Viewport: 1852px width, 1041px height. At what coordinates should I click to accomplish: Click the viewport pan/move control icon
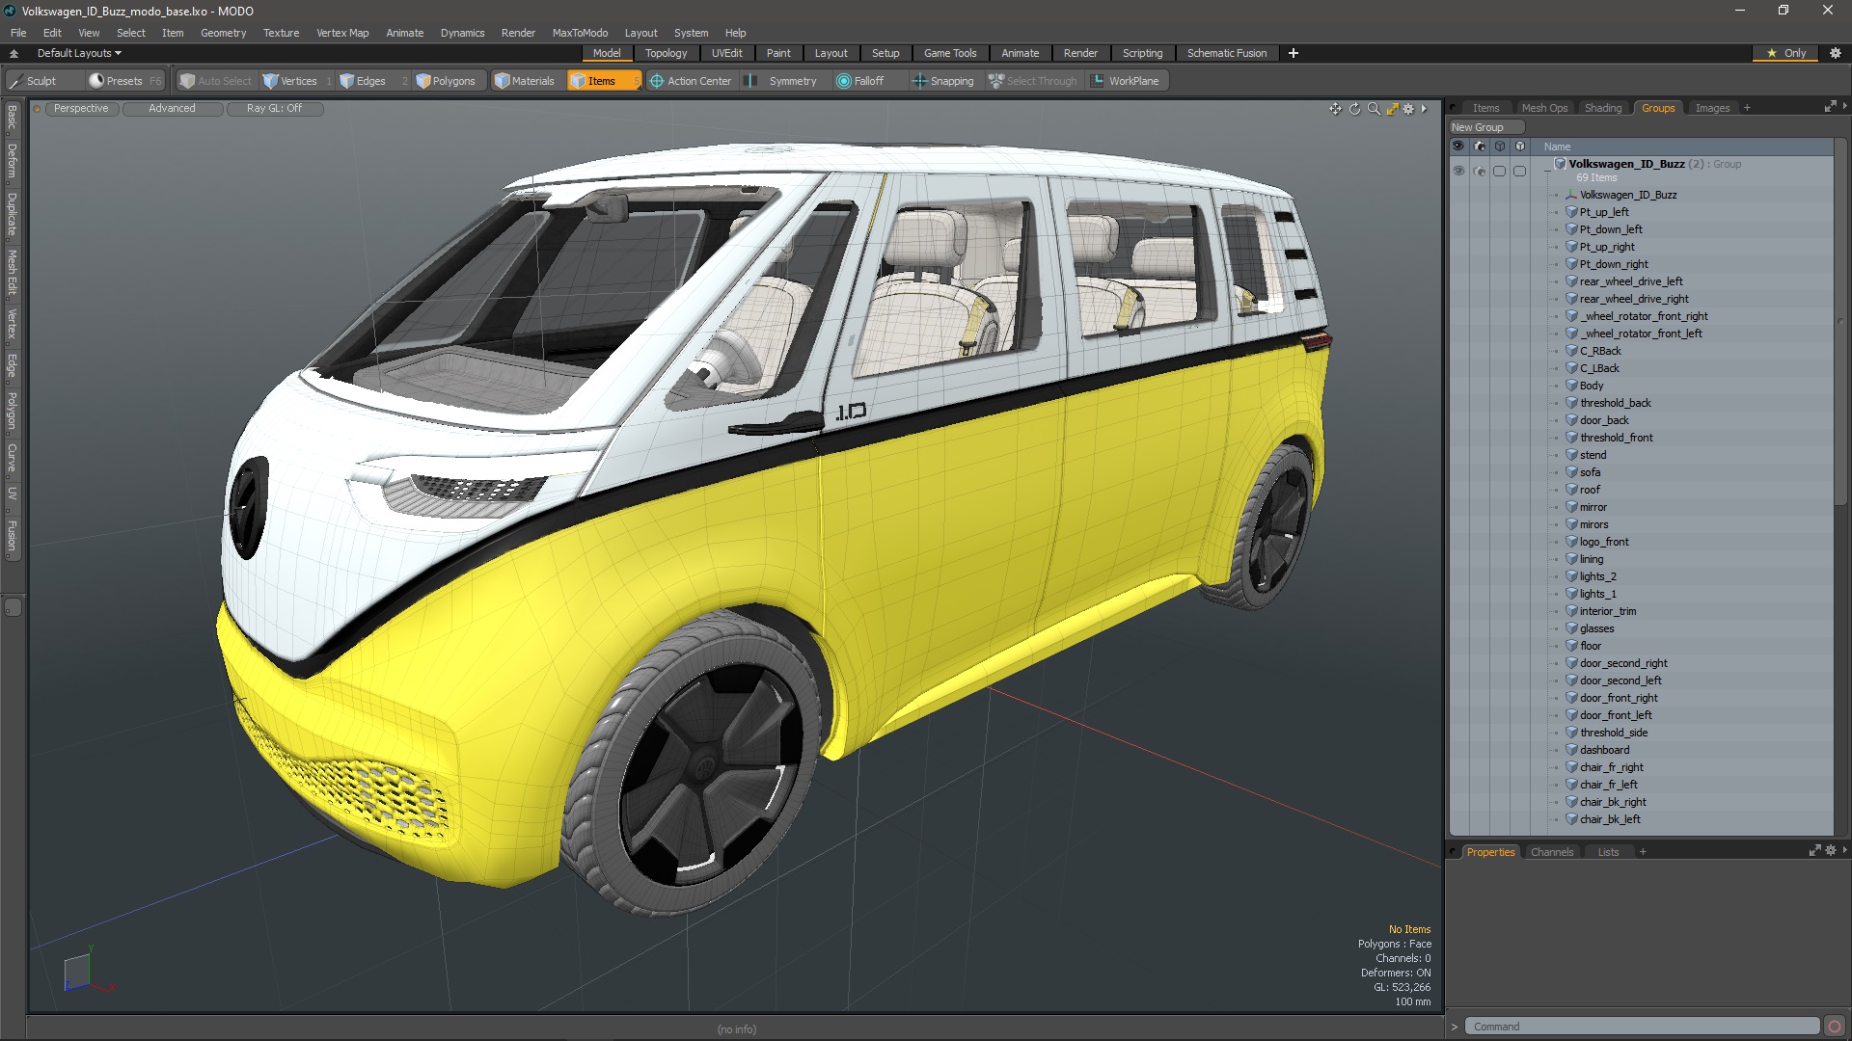(1335, 109)
